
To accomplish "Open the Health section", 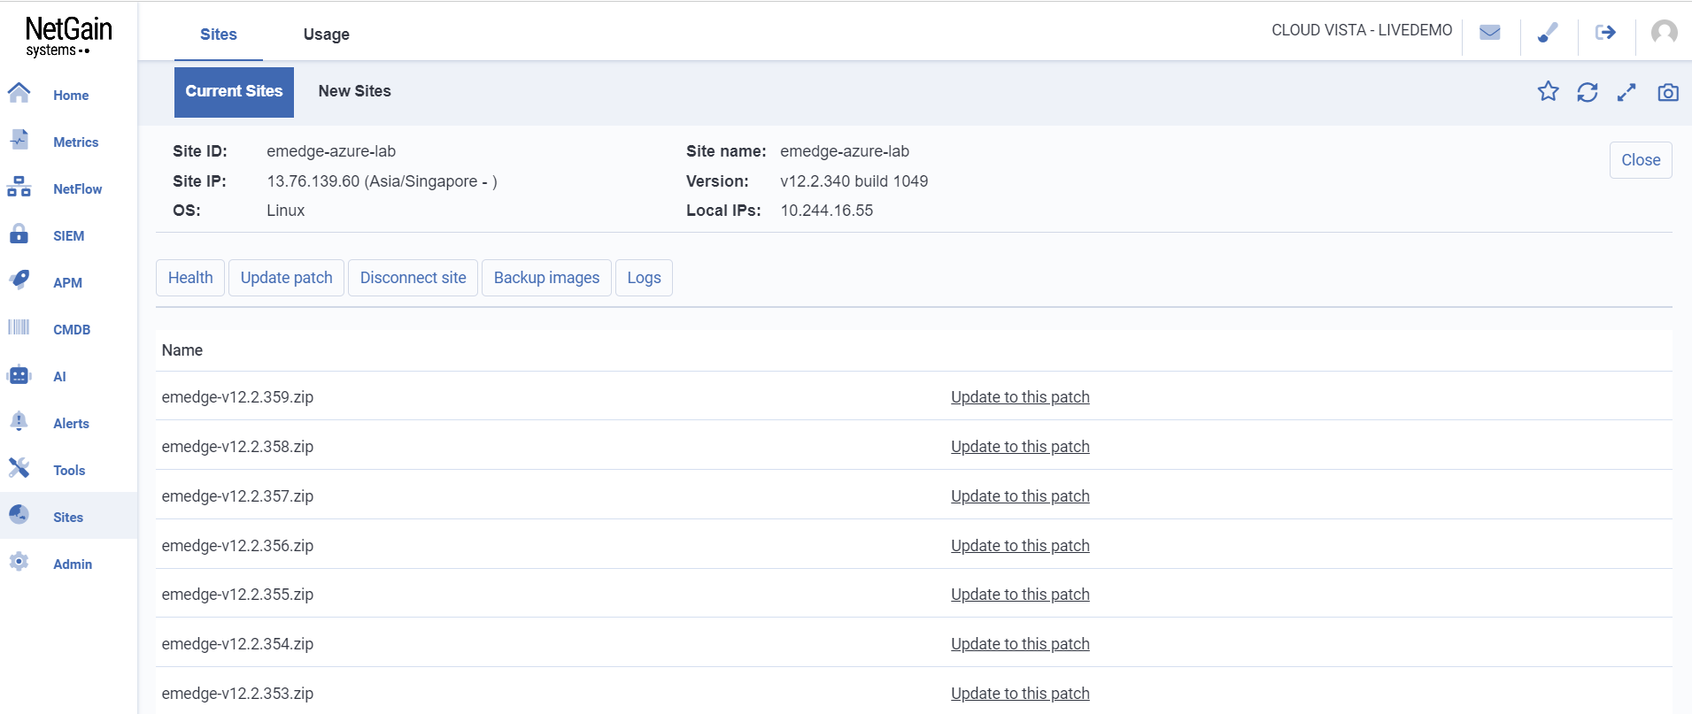I will [190, 278].
